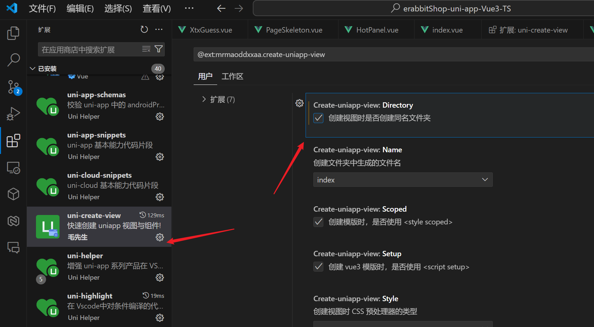This screenshot has width=594, height=327.
Task: Switch to PageSkeleton.vue editor tab
Action: click(293, 30)
